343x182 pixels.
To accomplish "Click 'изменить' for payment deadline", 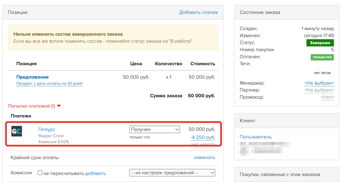I will (205, 157).
